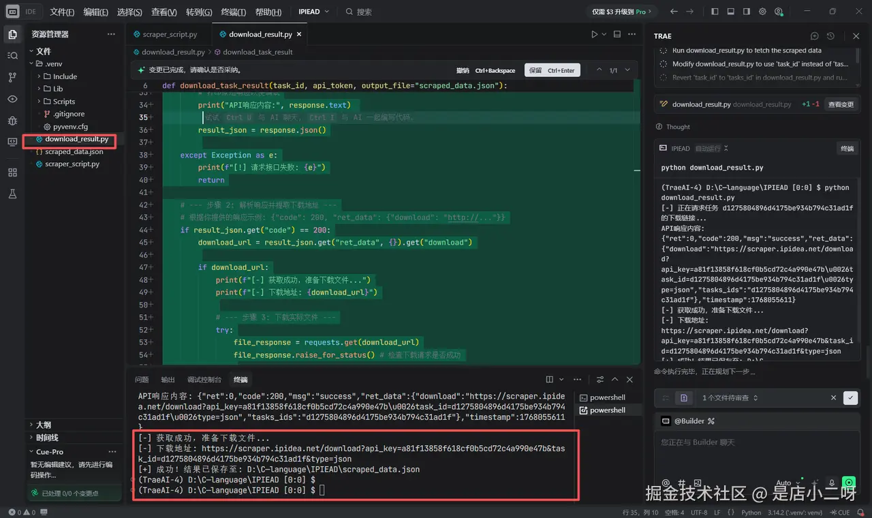Screen dimensions: 872x518
Task: Expand the 1个文件待审查 file list
Action: [x=730, y=398]
